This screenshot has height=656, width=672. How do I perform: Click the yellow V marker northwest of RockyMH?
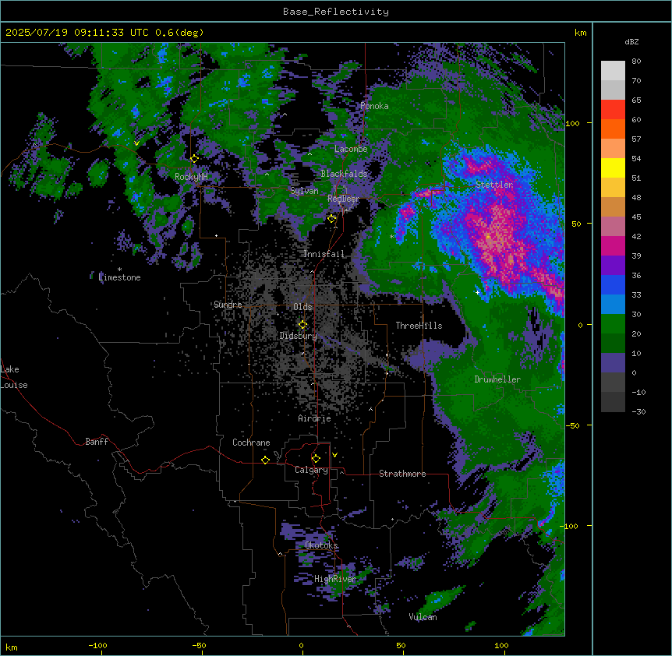pos(136,143)
